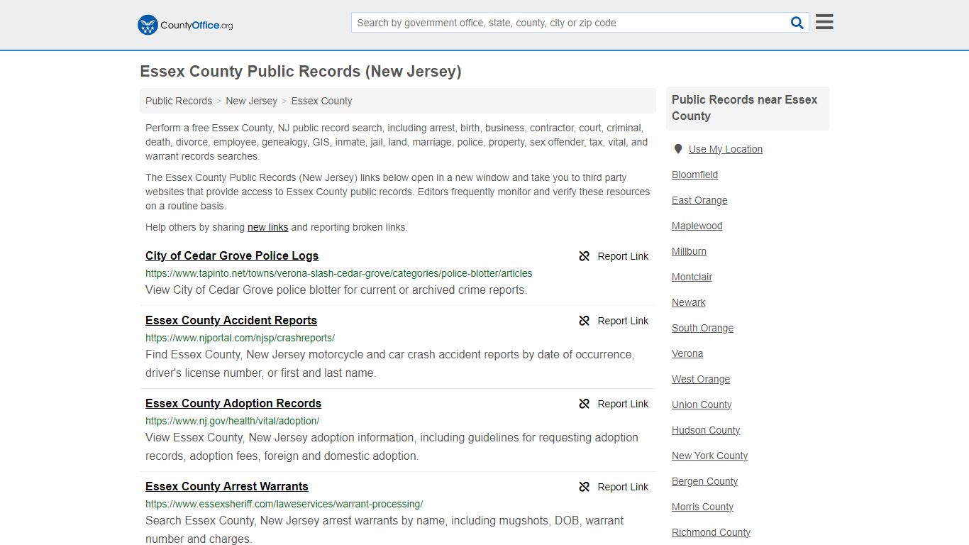
Task: Click the magnifying glass search icon
Action: pyautogui.click(x=797, y=23)
